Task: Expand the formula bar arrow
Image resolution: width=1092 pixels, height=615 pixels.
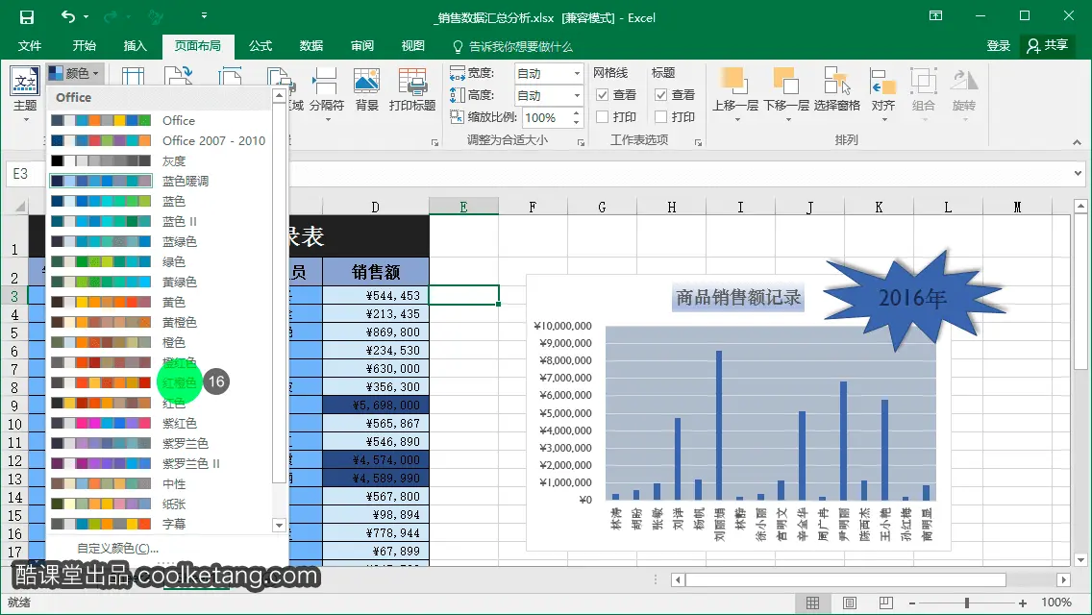Action: [1079, 173]
